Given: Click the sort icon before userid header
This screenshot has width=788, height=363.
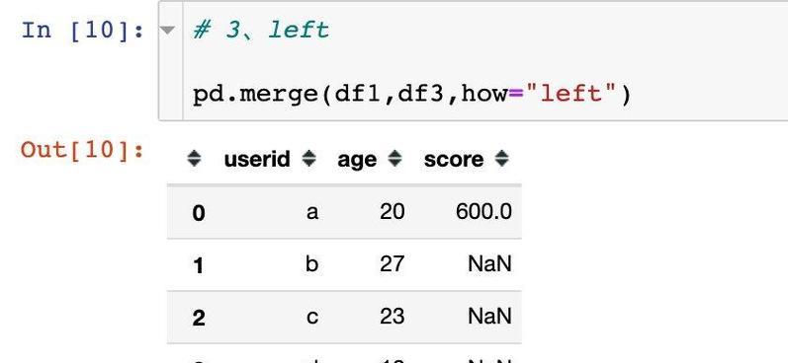Looking at the screenshot, I should (x=194, y=159).
